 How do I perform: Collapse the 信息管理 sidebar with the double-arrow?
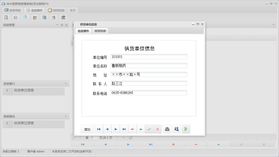[57, 25]
